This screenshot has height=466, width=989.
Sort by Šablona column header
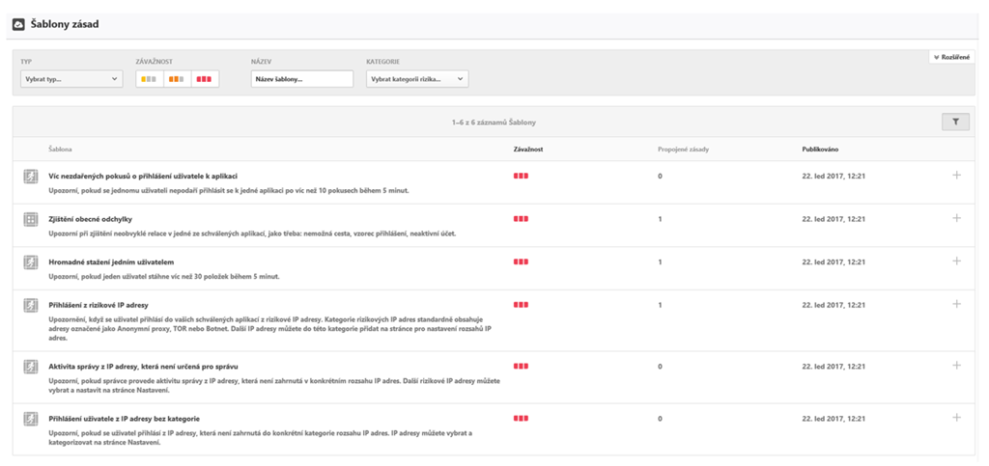(60, 150)
